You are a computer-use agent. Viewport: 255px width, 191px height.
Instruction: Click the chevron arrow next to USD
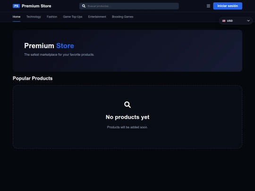coord(248,21)
